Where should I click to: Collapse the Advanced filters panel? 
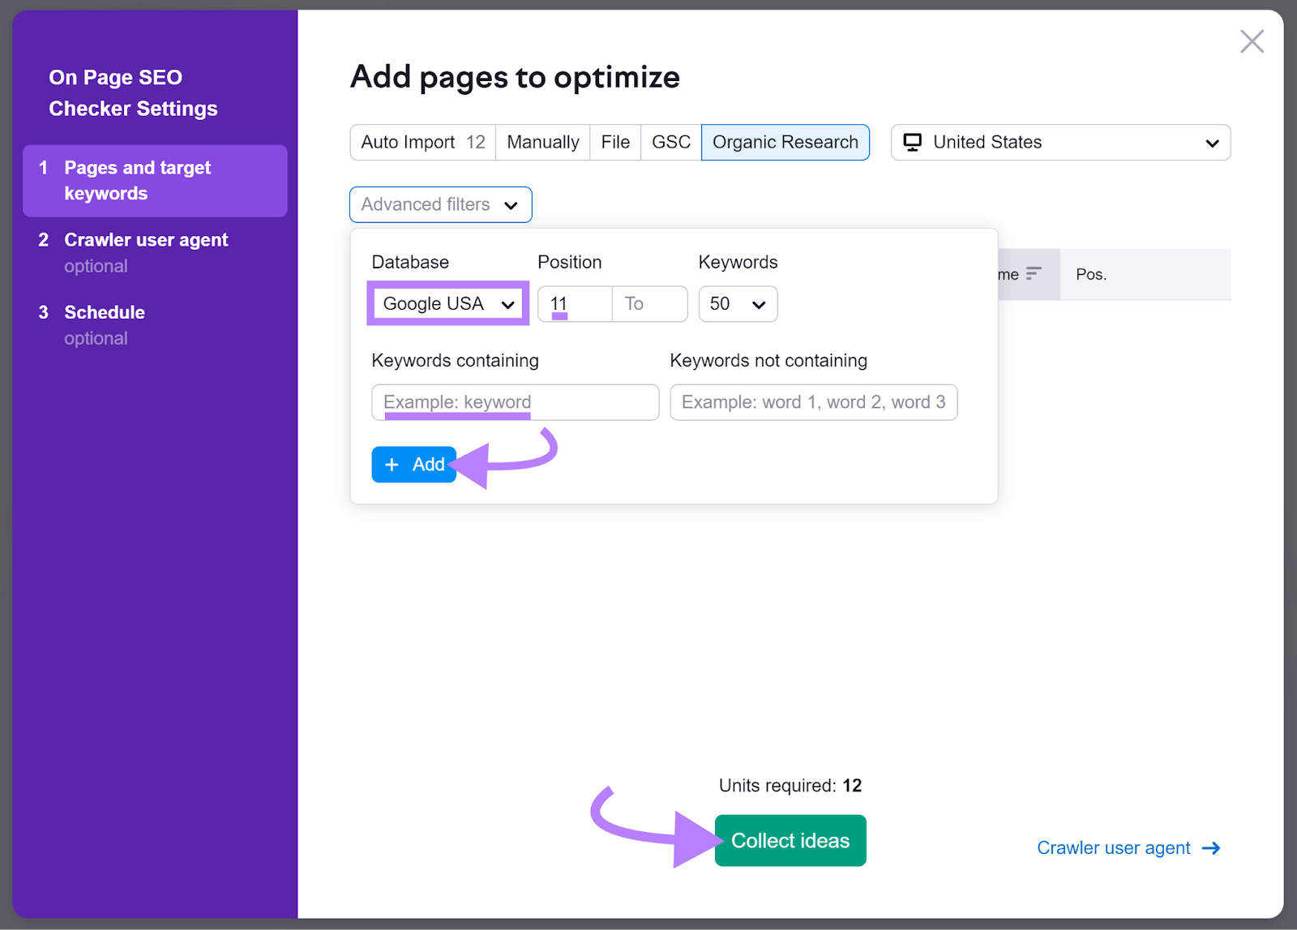440,204
